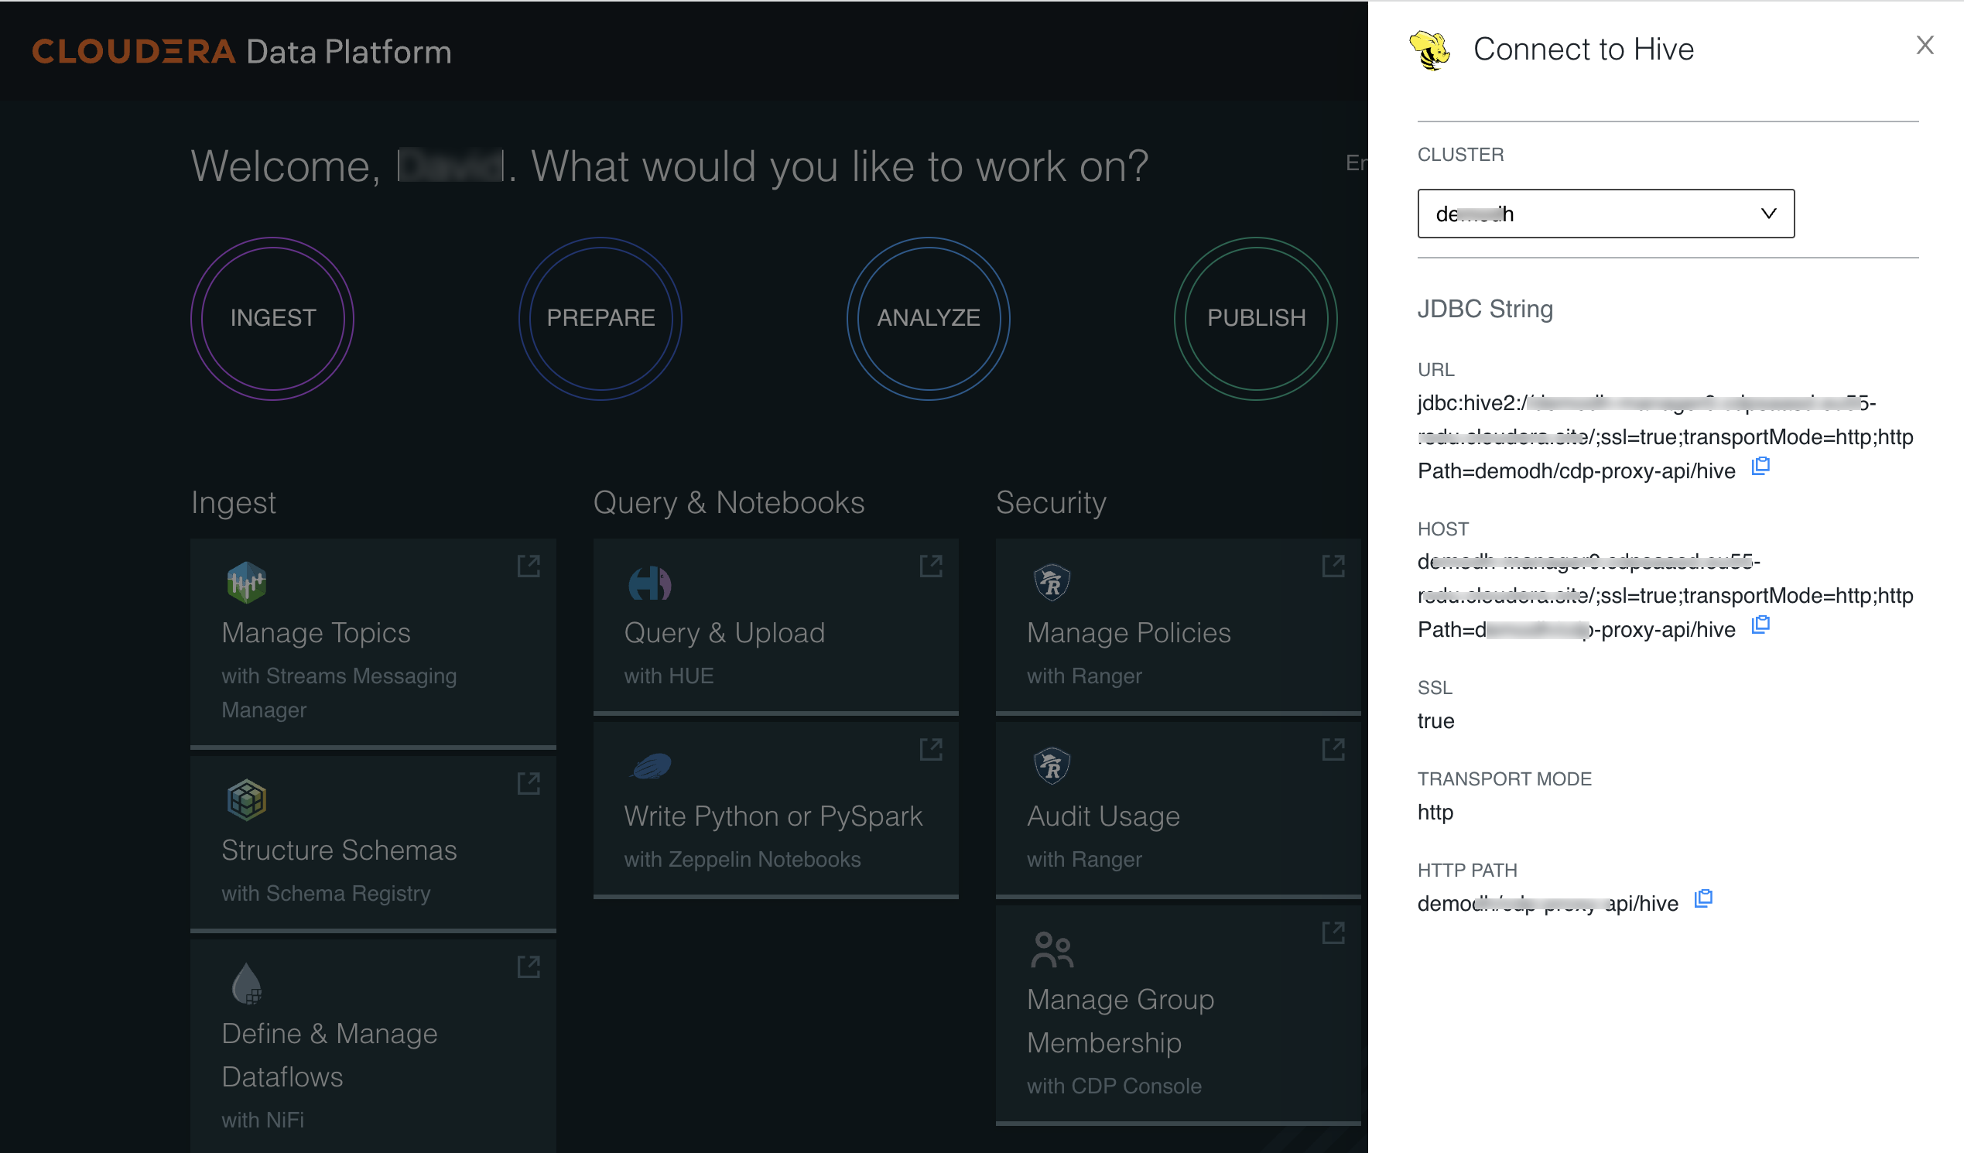
Task: Click the SSL value 'true'
Action: [1435, 720]
